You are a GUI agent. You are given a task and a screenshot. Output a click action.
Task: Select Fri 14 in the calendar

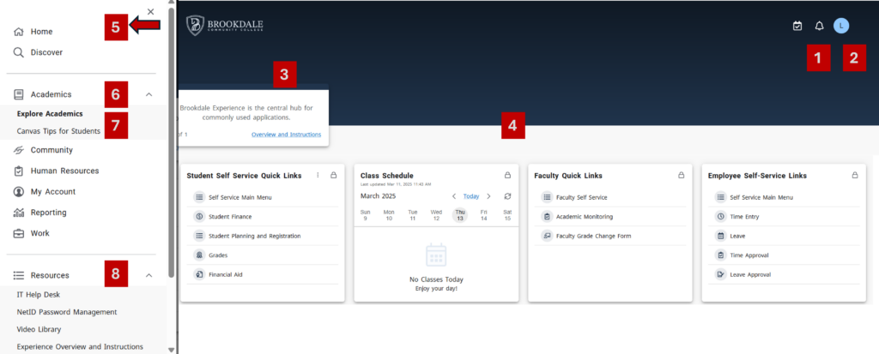point(484,215)
